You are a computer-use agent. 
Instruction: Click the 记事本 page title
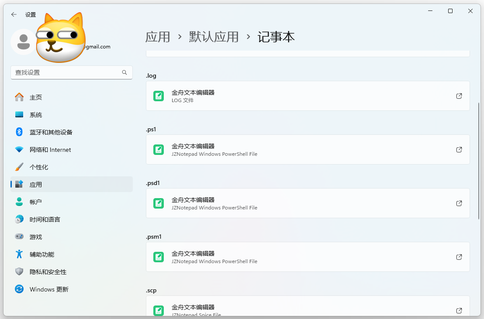point(276,37)
